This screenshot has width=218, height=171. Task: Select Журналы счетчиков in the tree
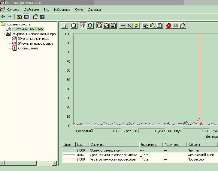click(34, 39)
